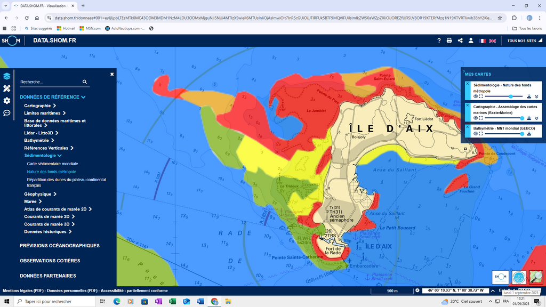The image size is (546, 307).
Task: Open the layers catalogue icon in left sidebar
Action: 6,76
